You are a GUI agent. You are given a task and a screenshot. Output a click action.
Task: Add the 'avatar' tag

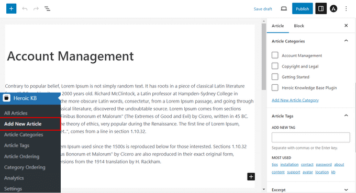coord(308,172)
